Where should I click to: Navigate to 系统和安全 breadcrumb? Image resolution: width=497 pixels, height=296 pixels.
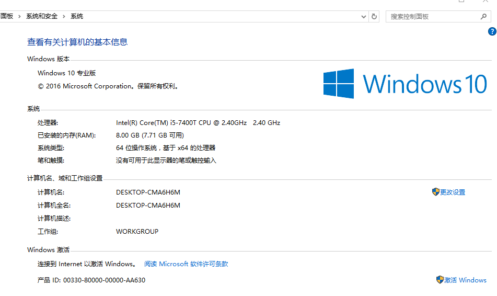coord(42,16)
